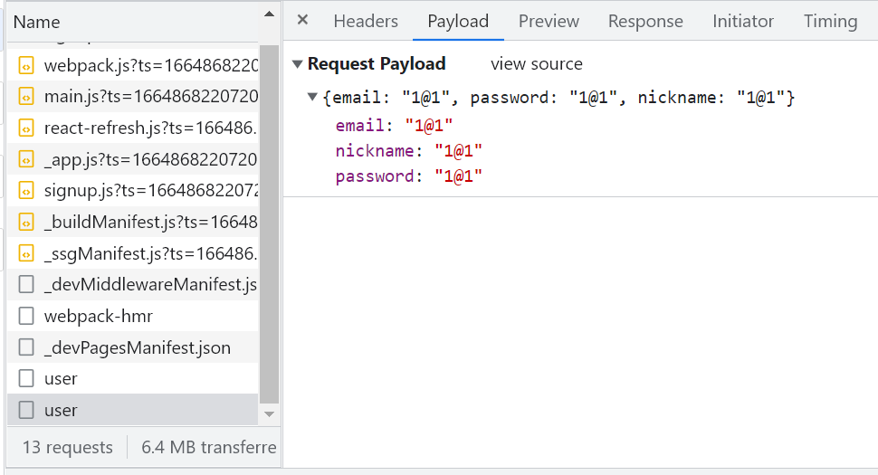Click the Name column header
The height and width of the screenshot is (475, 878).
point(37,22)
